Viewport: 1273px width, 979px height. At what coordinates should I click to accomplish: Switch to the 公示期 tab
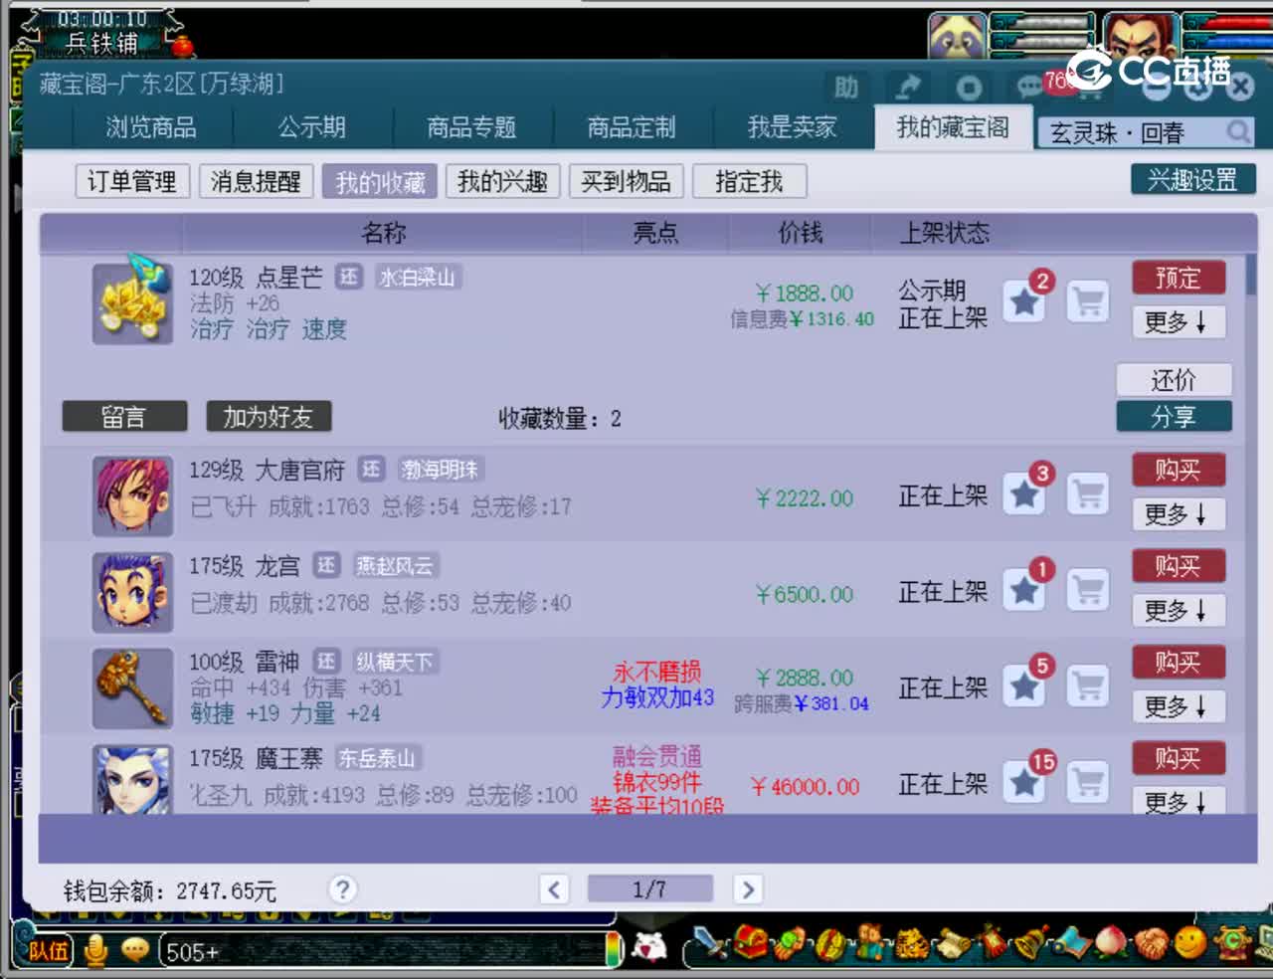312,127
